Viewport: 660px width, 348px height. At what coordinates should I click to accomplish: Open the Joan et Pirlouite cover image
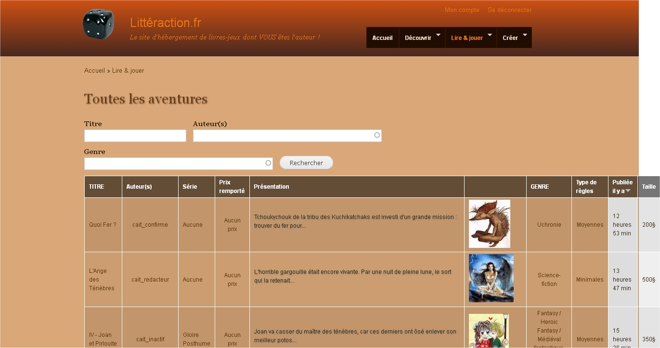(489, 331)
